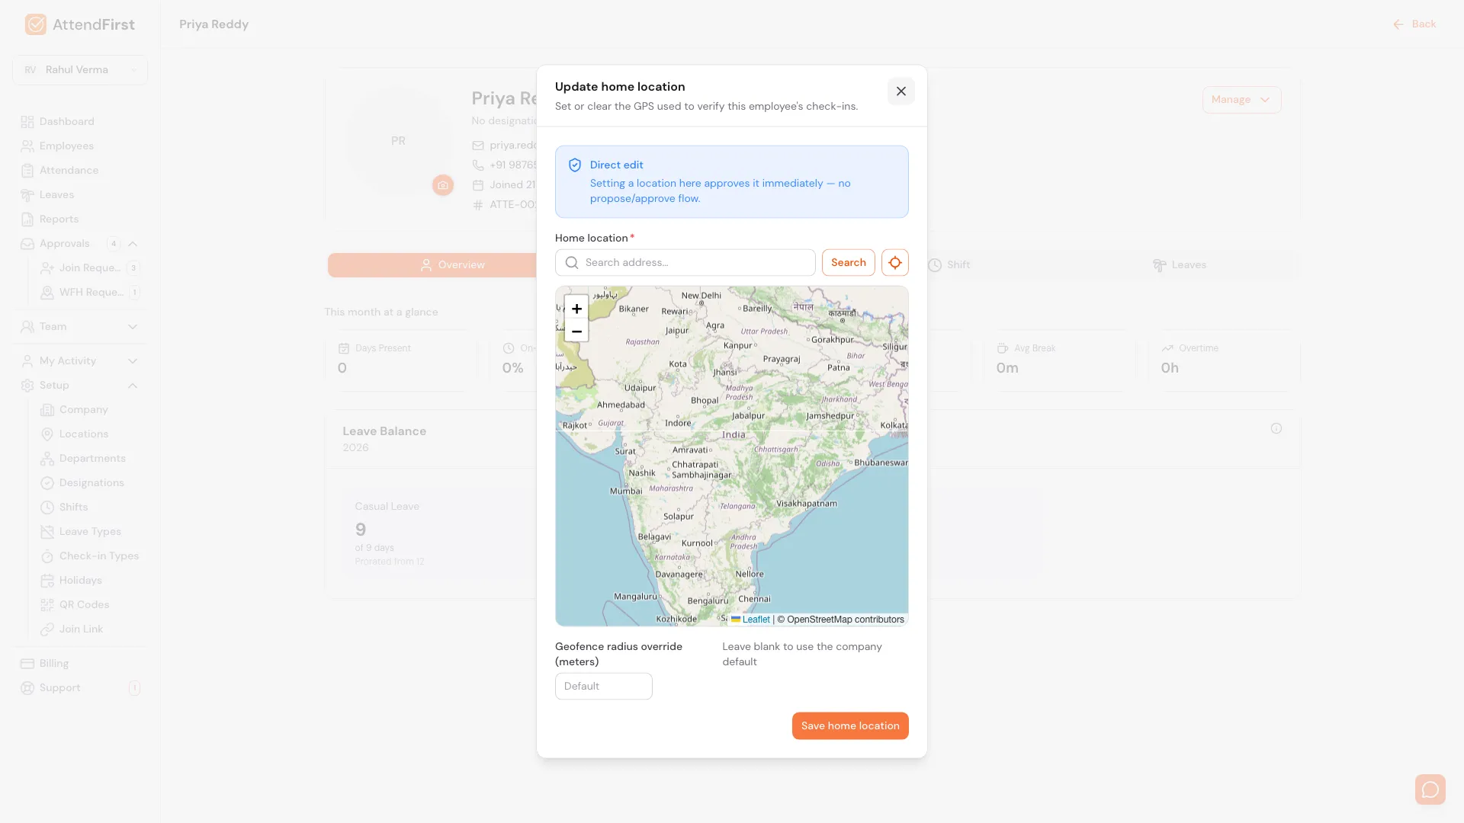Open the chat support bubble icon

(x=1430, y=789)
